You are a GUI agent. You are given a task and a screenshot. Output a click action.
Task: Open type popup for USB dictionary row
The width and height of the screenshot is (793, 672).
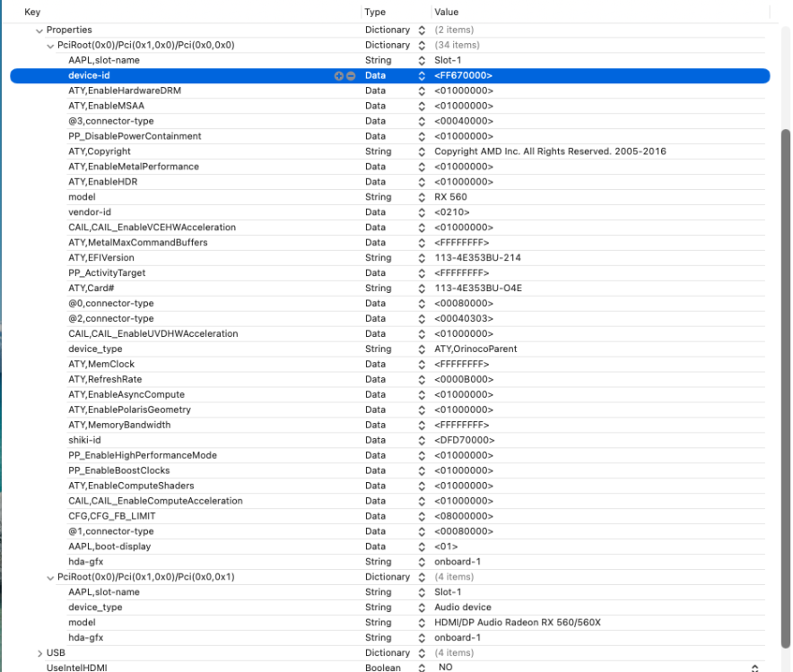coord(422,653)
